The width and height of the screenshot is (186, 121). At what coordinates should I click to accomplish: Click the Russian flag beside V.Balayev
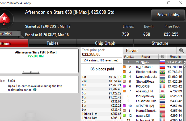coord(162,62)
